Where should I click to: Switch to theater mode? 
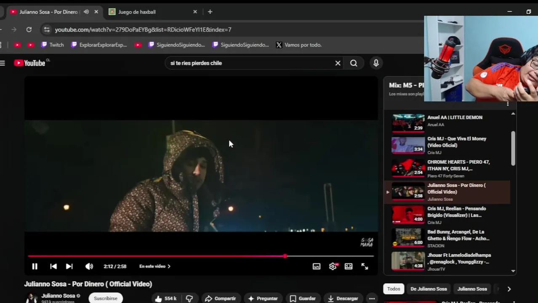pyautogui.click(x=349, y=266)
